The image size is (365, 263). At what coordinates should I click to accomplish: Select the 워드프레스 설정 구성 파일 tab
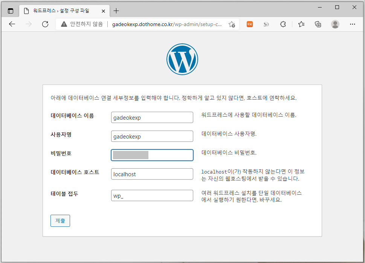click(64, 11)
